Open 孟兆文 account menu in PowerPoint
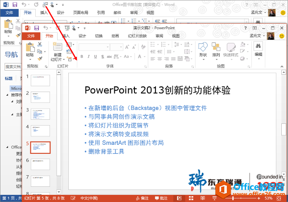 tap(258, 36)
